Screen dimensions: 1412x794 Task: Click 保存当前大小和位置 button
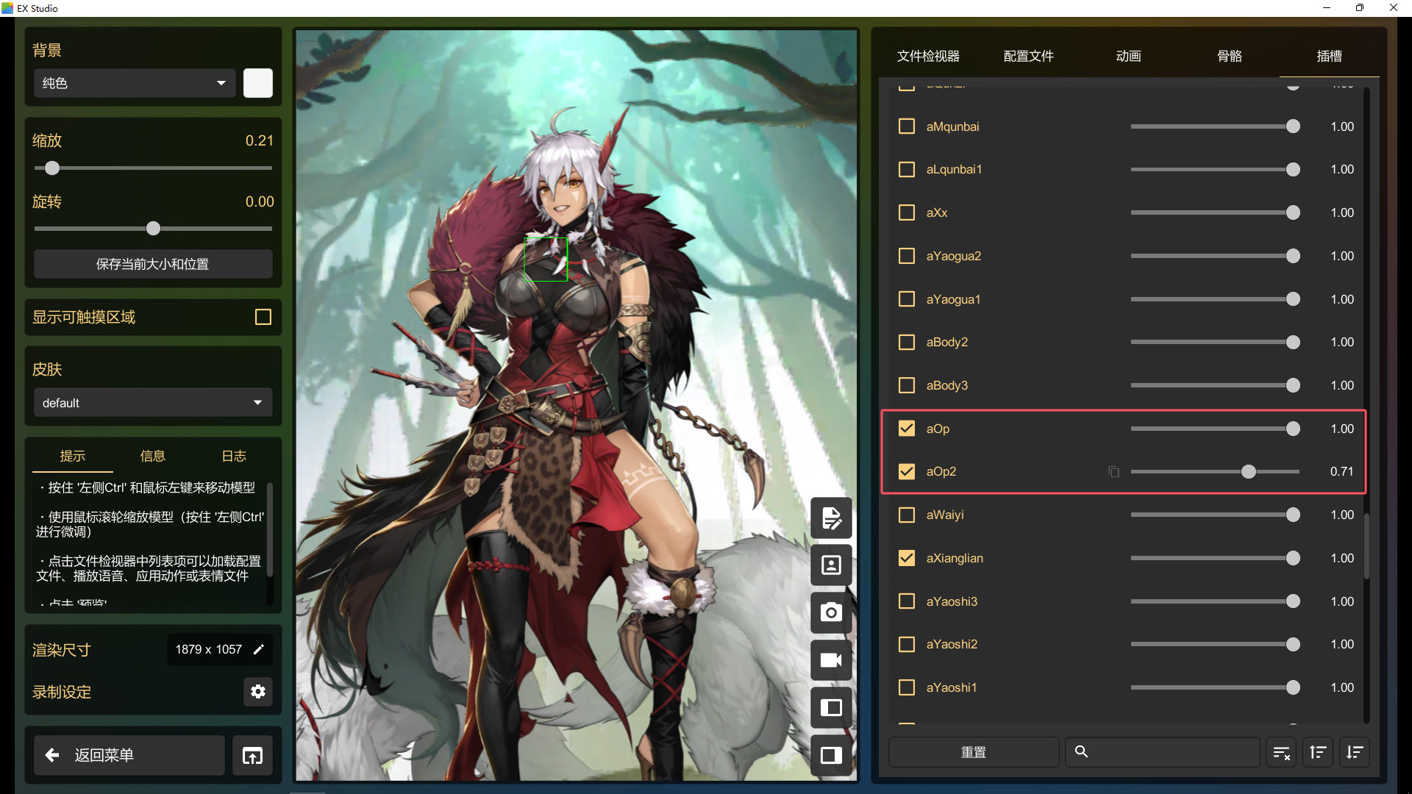tap(152, 264)
